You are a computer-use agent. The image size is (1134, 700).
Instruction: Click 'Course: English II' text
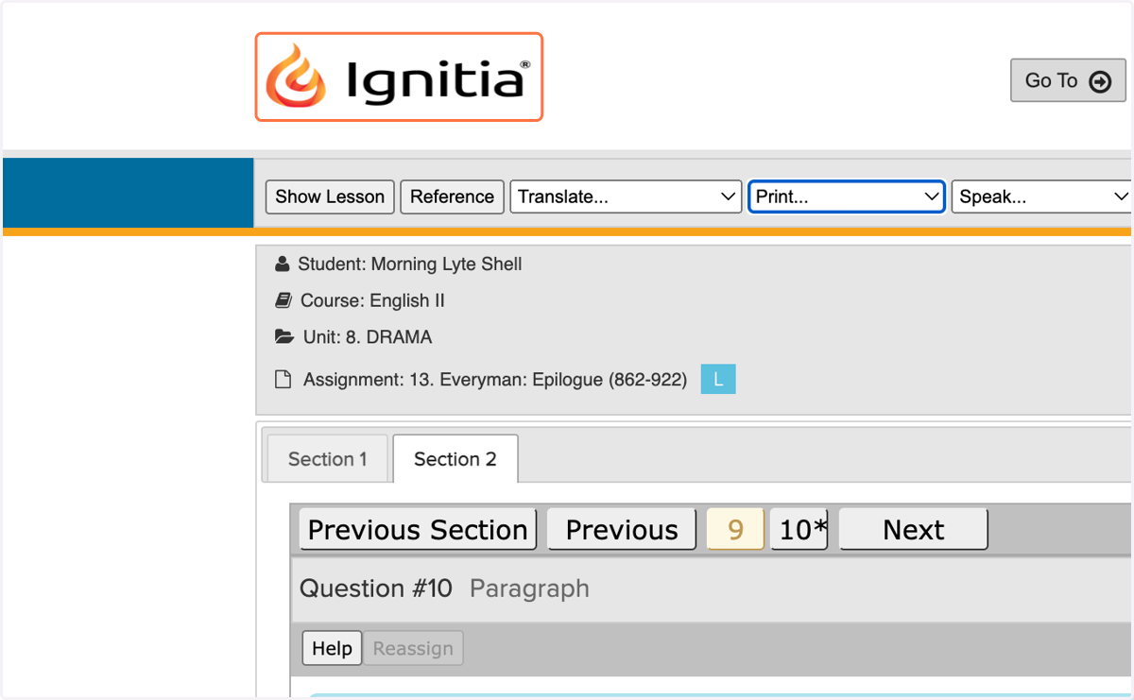[x=372, y=300]
